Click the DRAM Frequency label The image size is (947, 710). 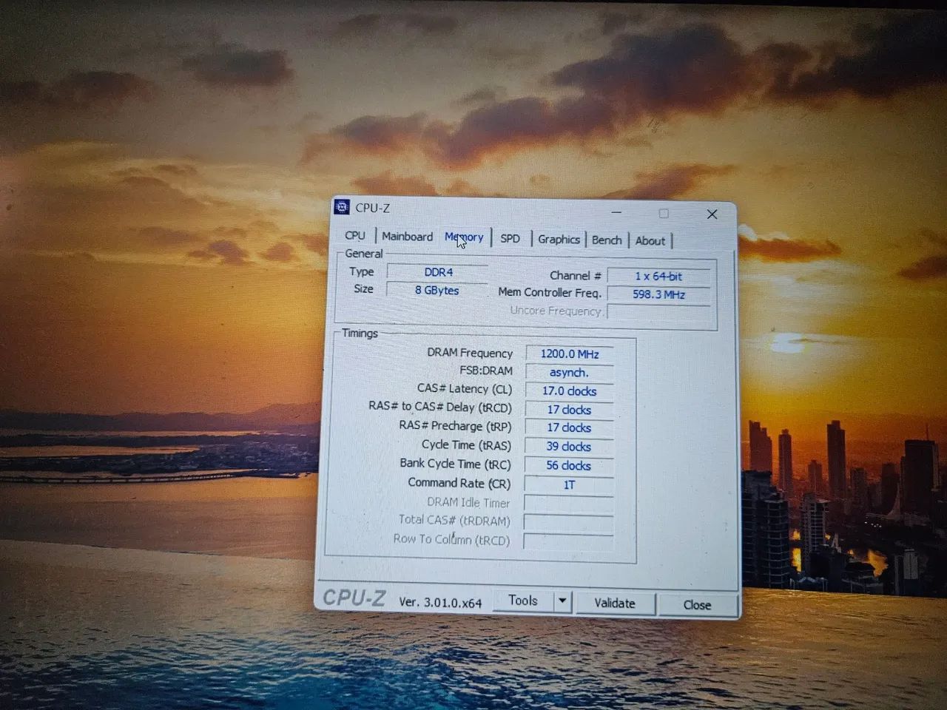tap(470, 353)
